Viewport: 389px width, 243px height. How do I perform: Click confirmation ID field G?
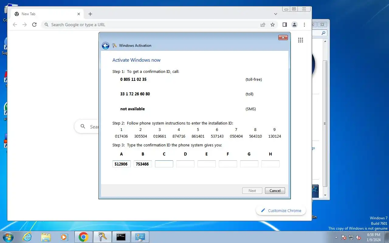[x=249, y=164]
